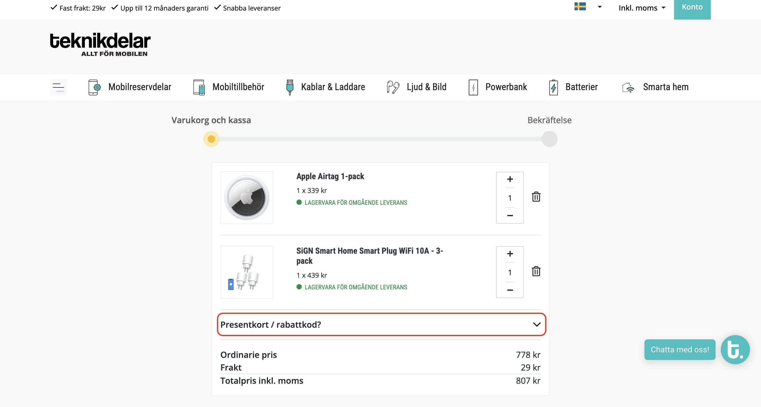The width and height of the screenshot is (761, 407).
Task: Click 'Upp till 12 månaders garanti' text
Action: (x=164, y=8)
